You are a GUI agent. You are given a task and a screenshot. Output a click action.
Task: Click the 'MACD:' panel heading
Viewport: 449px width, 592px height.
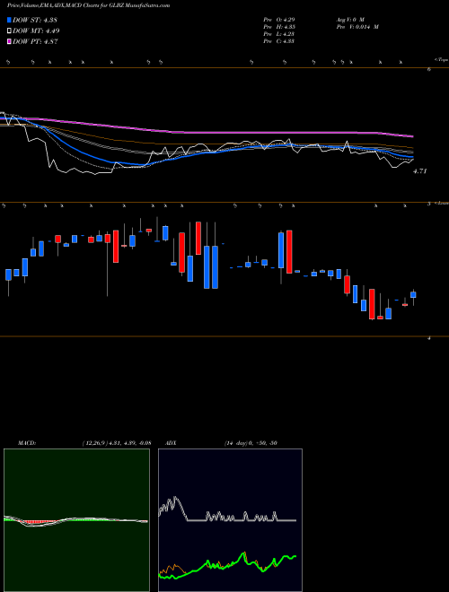click(27, 443)
